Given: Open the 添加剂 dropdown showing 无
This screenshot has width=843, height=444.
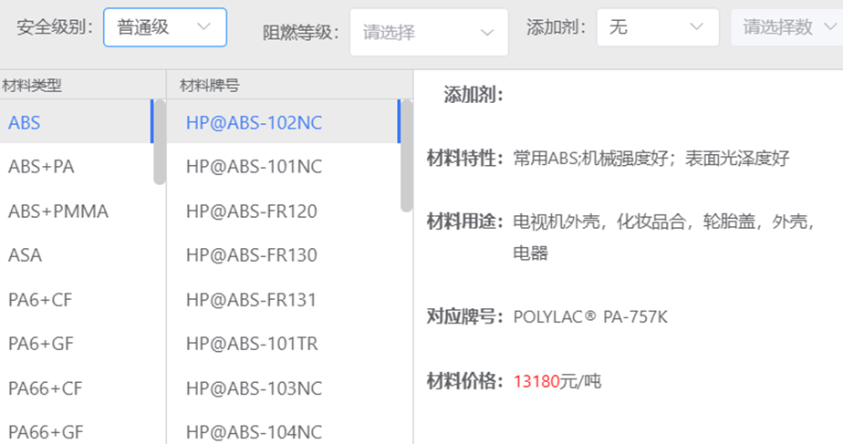Looking at the screenshot, I should 658,26.
